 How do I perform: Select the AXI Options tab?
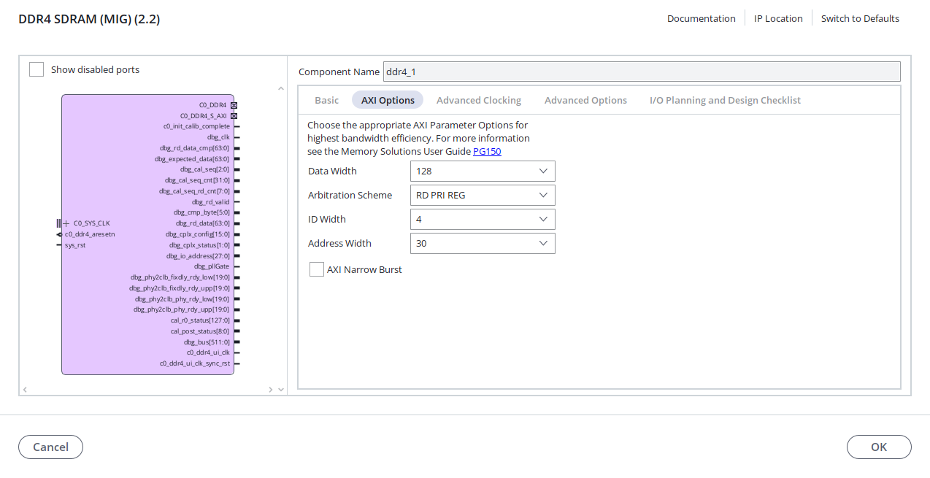coord(388,100)
